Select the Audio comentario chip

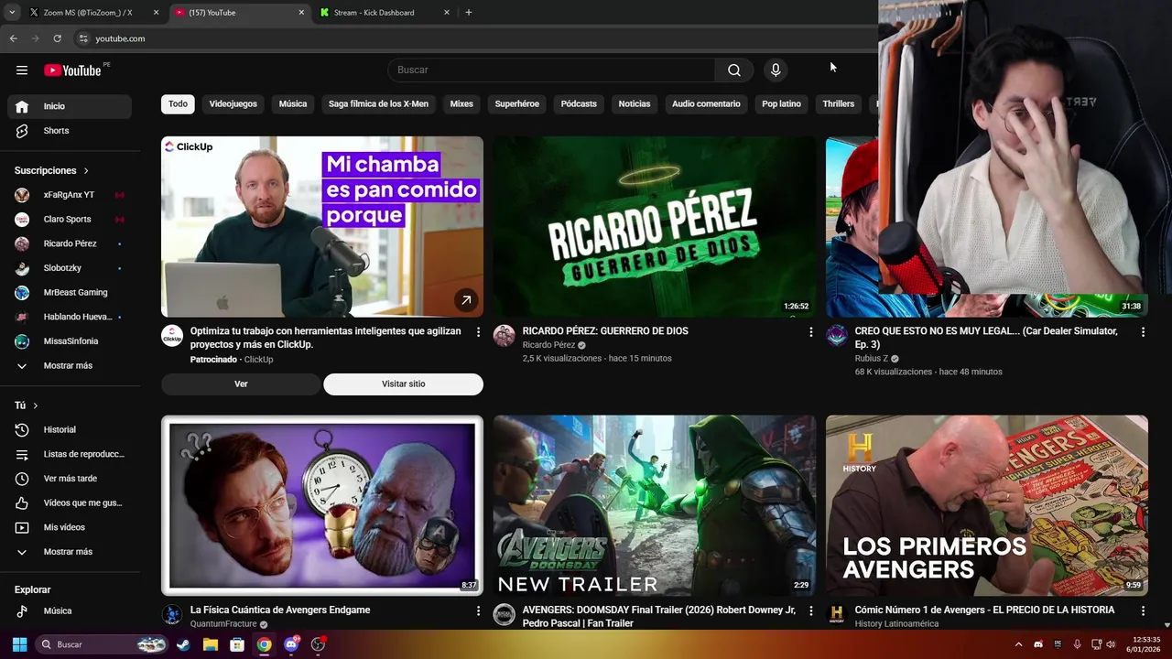(x=706, y=104)
